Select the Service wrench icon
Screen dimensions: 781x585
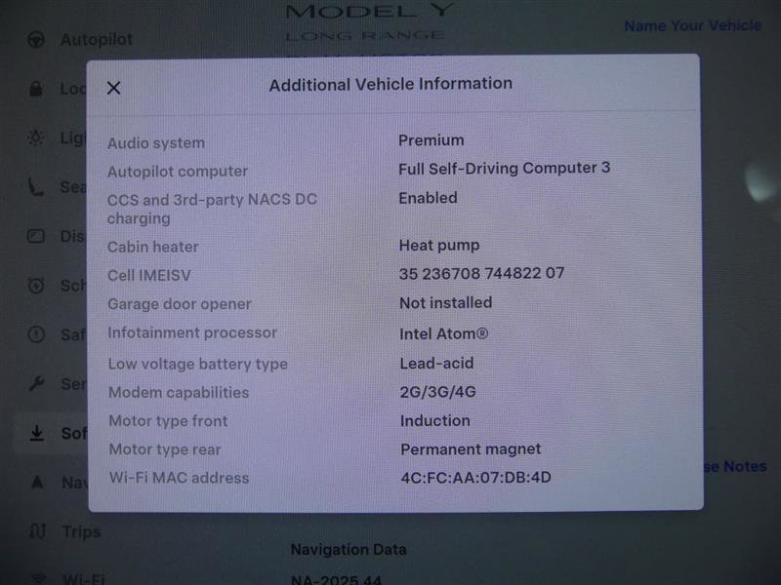pos(35,384)
